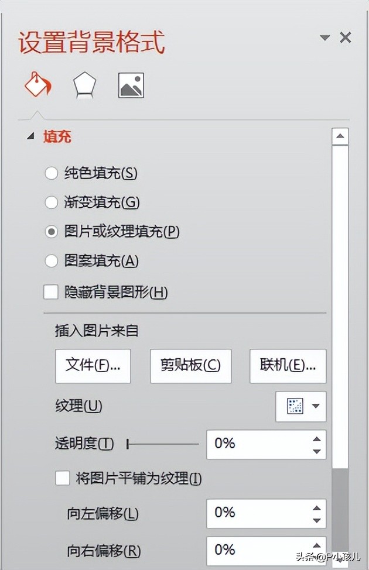Select 图案填充 radio option
Screen dimensions: 369x570
pyautogui.click(x=52, y=260)
